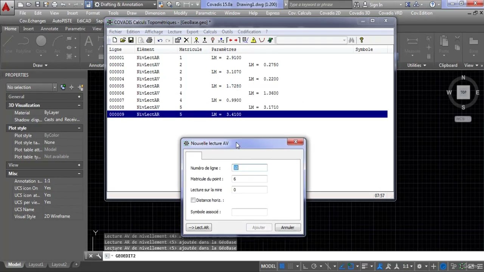Screen dimensions: 484x272
Task: Open the Cov.Edition menu in AutoCAD
Action: (422, 13)
